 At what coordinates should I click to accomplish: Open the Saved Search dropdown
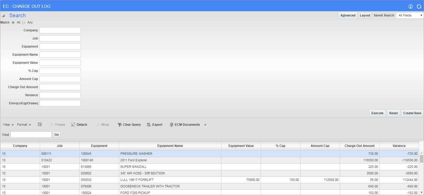point(410,15)
